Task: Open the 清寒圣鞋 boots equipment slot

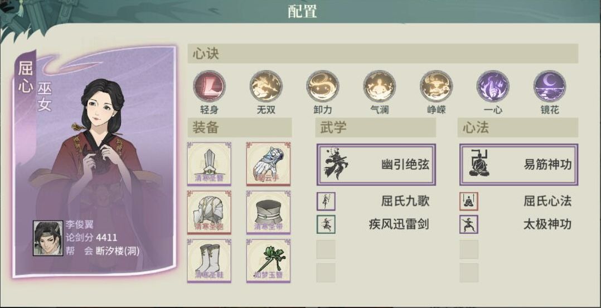Action: point(209,261)
